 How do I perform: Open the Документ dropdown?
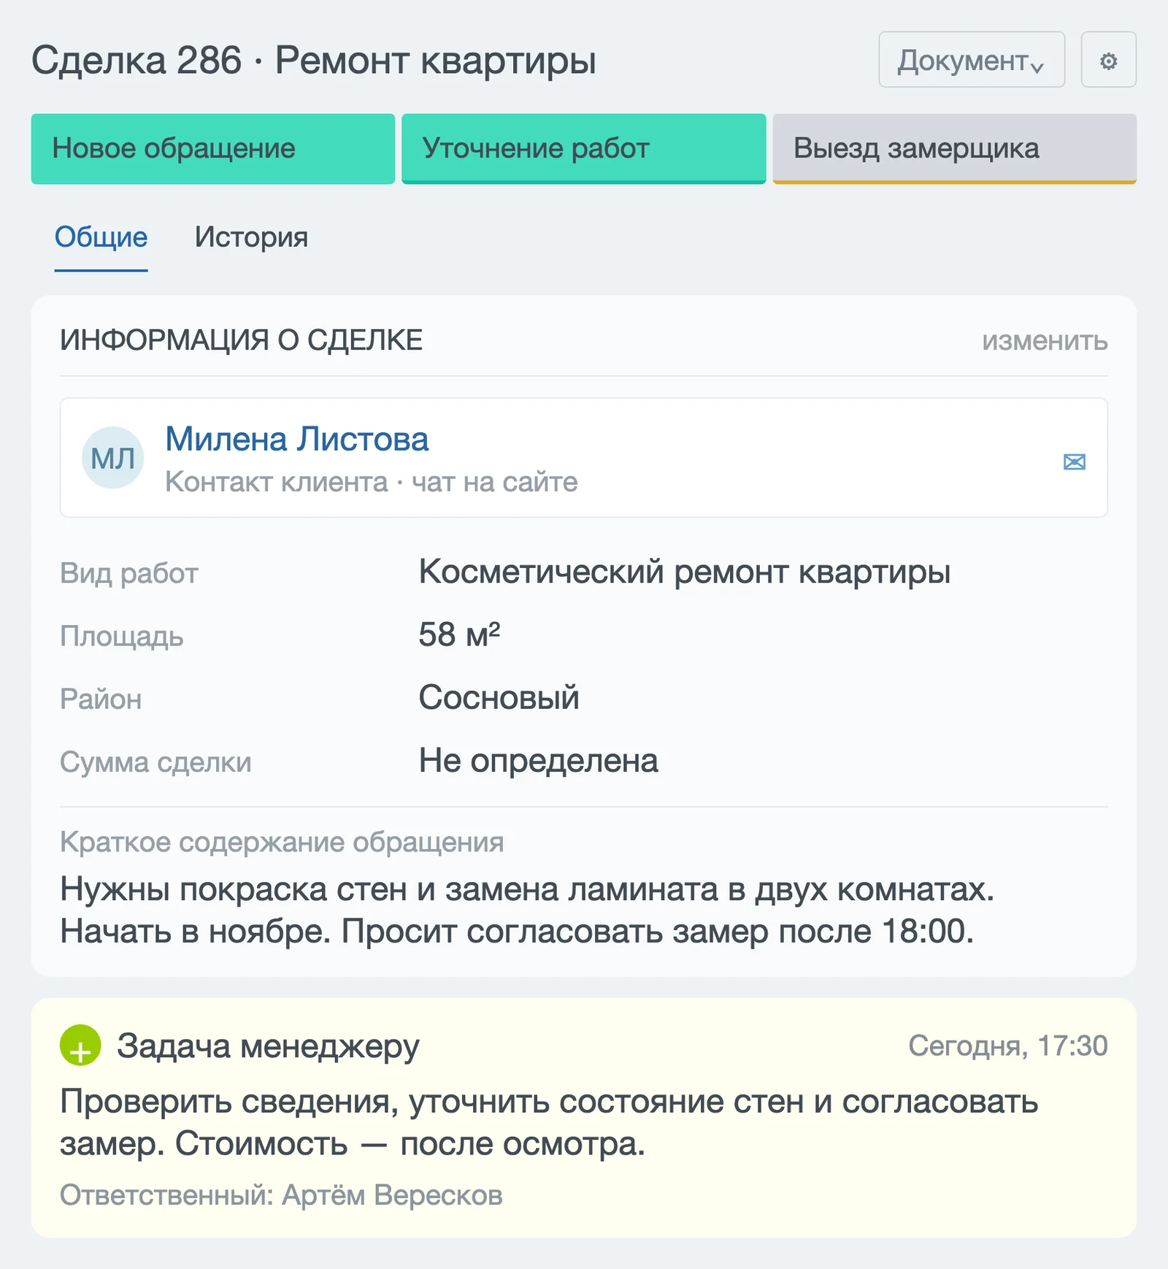[971, 60]
